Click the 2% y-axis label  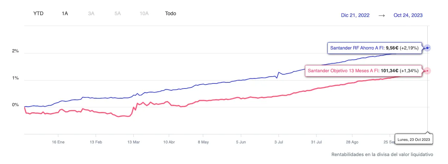[15, 51]
